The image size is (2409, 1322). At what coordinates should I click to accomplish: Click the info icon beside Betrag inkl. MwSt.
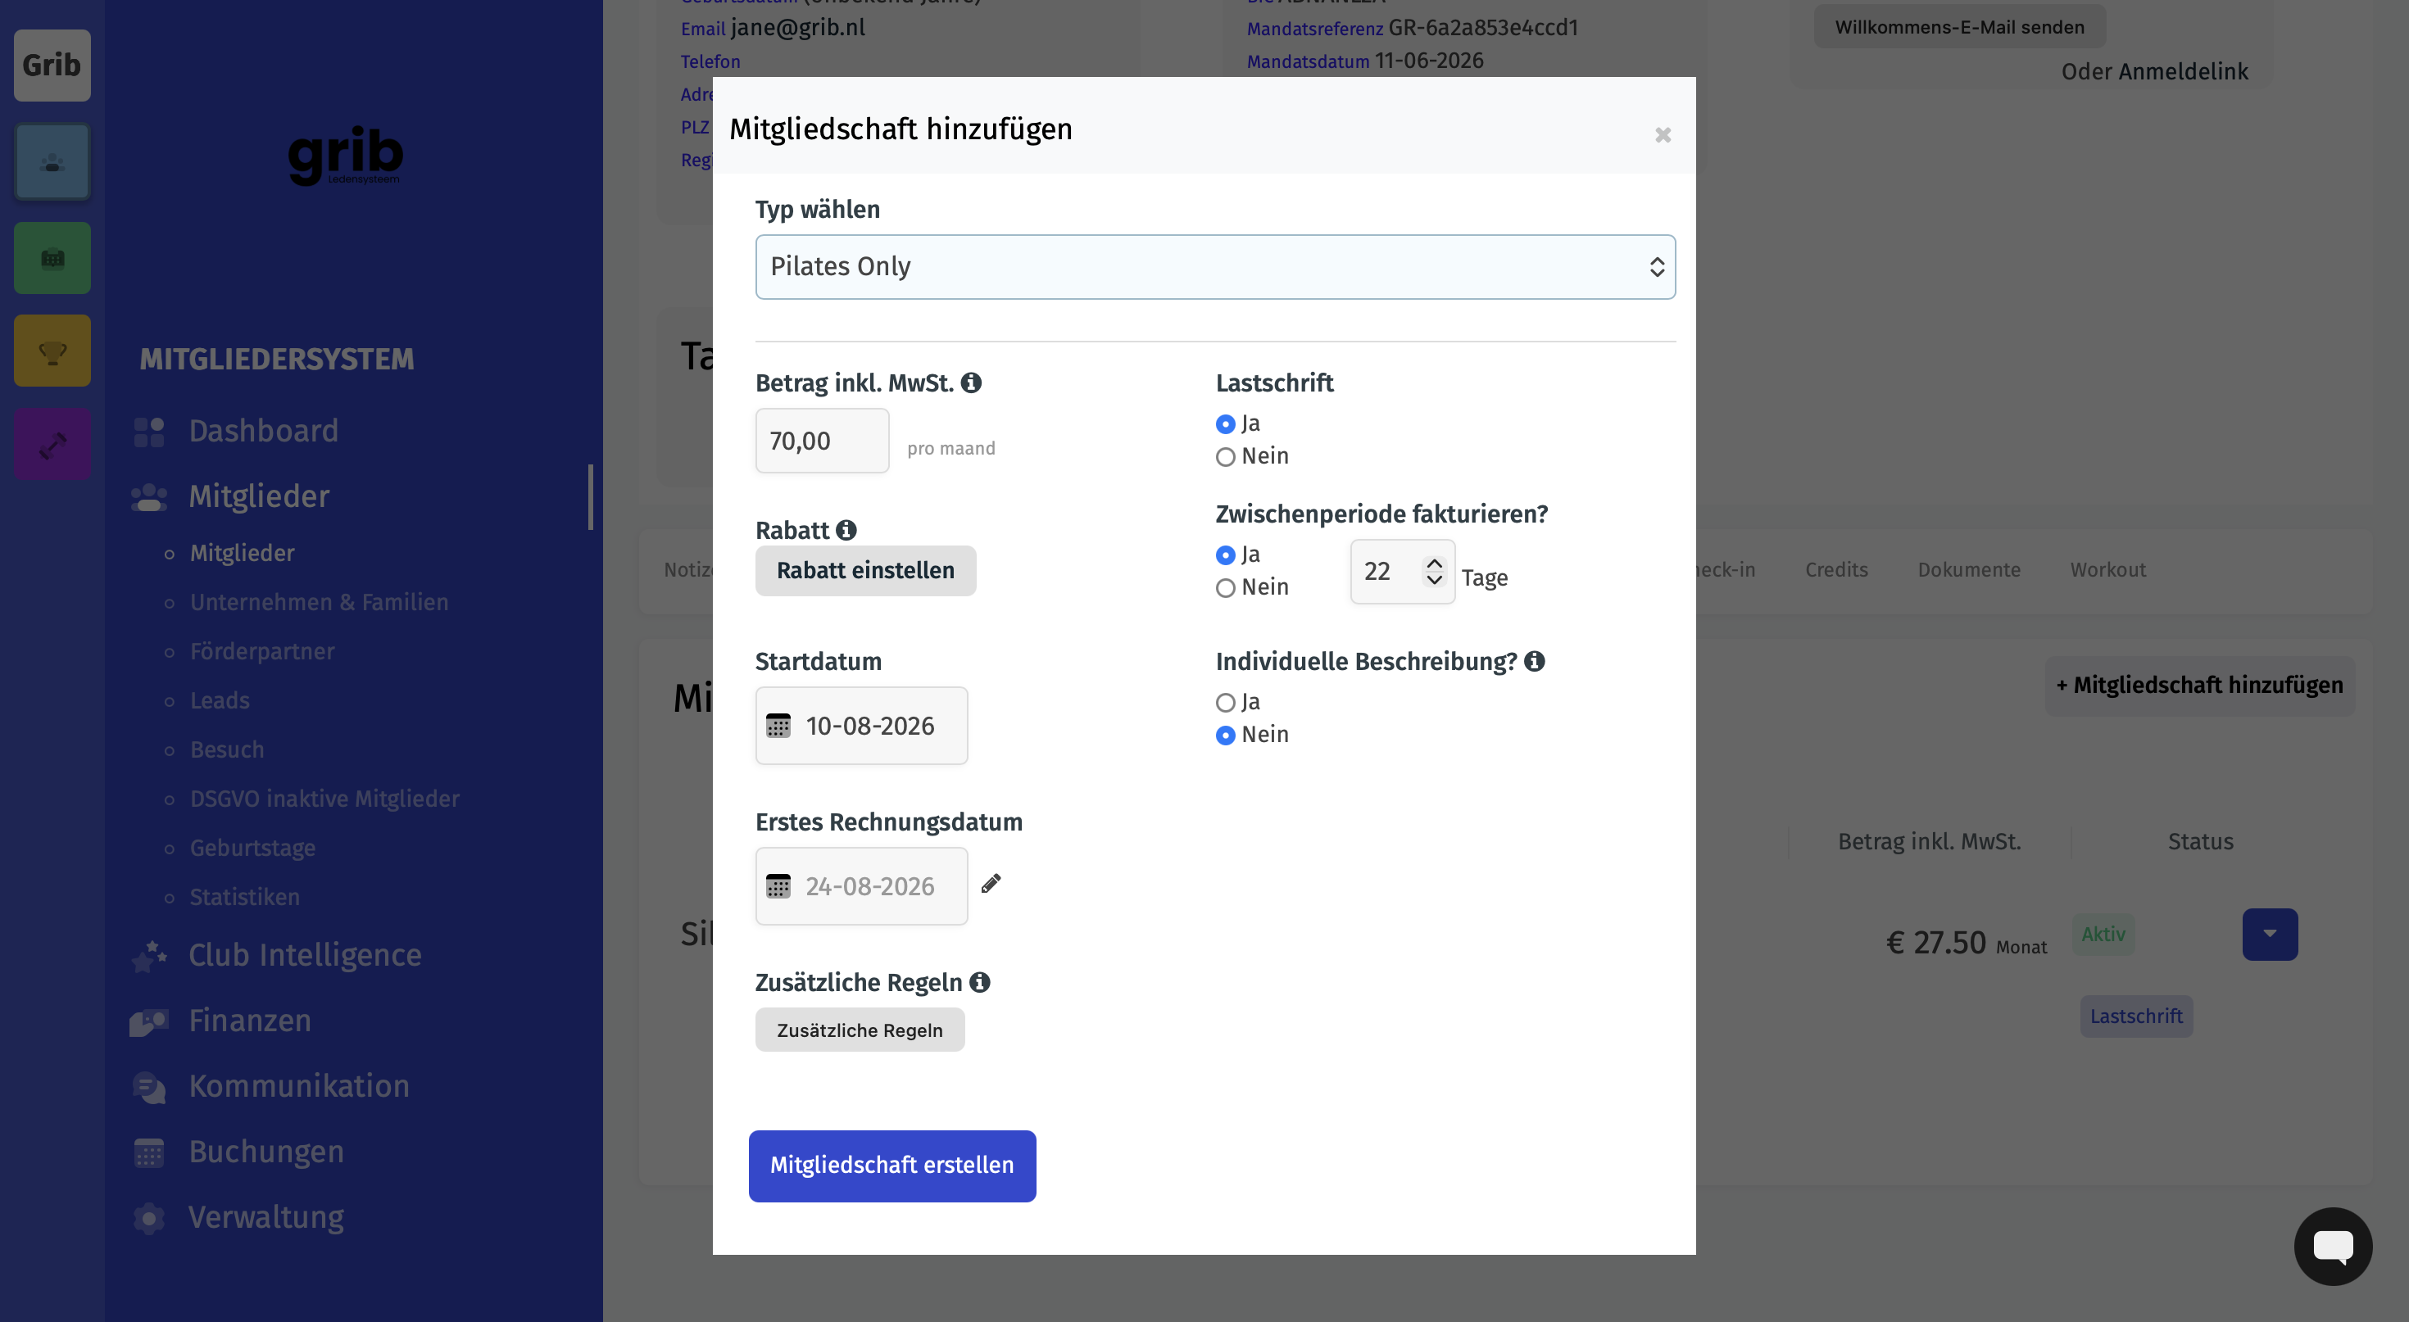click(x=971, y=383)
